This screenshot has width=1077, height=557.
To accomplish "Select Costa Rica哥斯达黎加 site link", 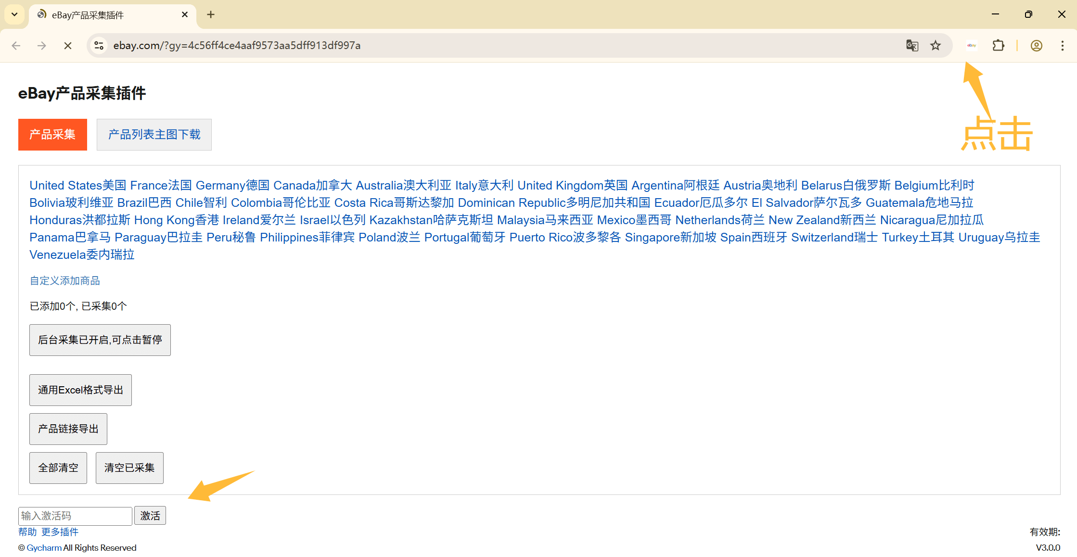I will click(x=394, y=203).
